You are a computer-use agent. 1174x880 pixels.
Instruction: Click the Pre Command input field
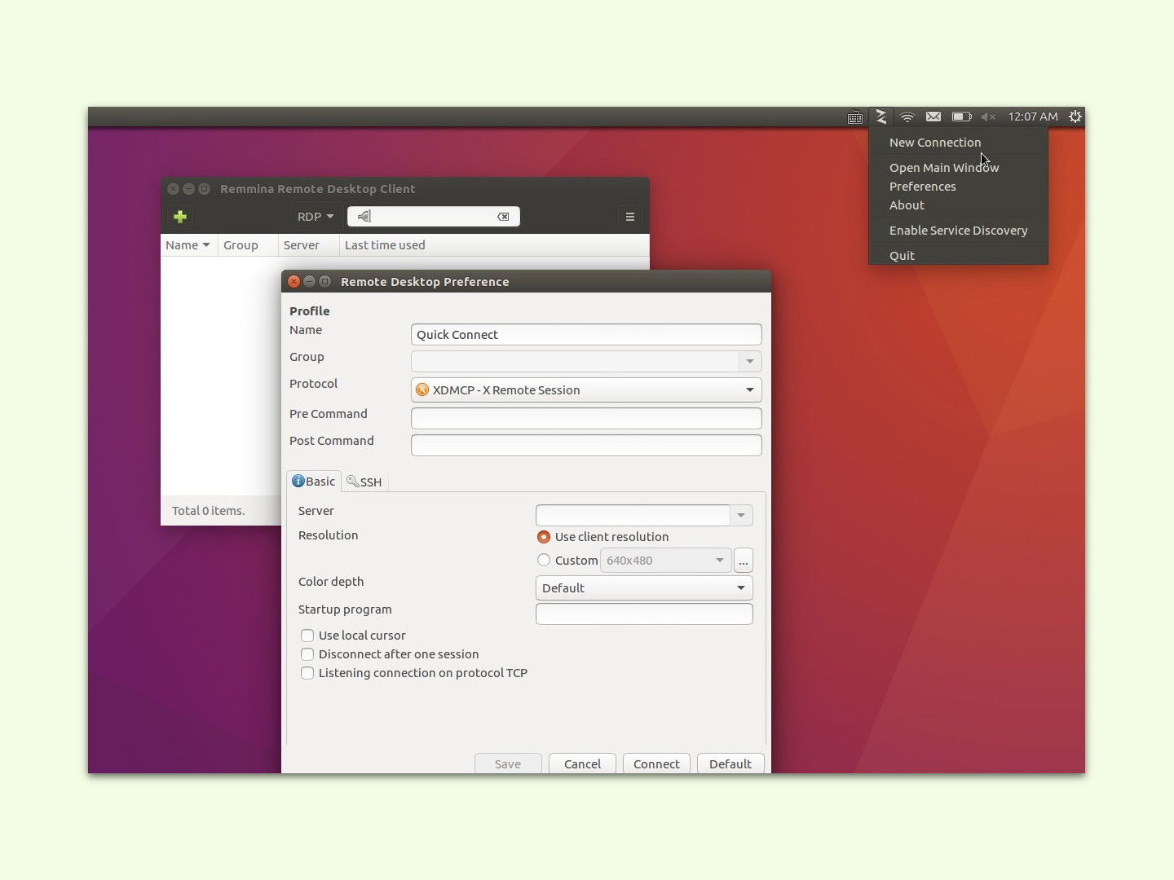pyautogui.click(x=586, y=418)
